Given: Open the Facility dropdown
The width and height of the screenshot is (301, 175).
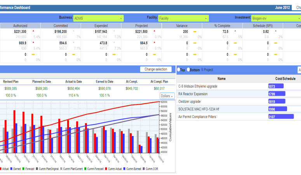Looking at the screenshot, I should click(183, 18).
